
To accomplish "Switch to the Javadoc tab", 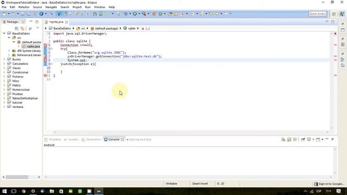I will click(72, 139).
